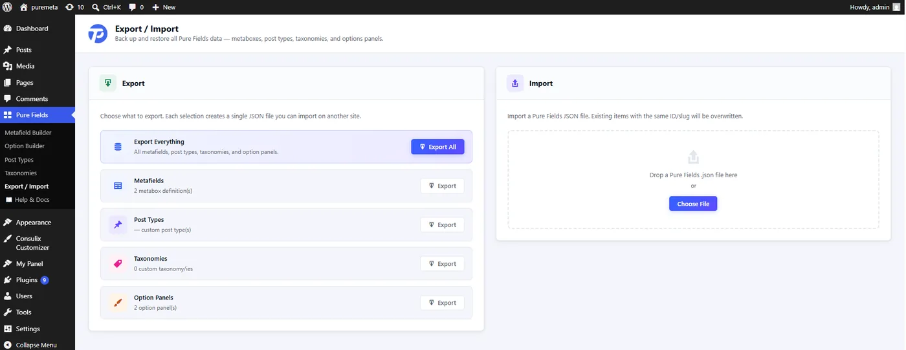The image size is (906, 350).
Task: Select the Pure Fields menu item
Action: click(x=38, y=115)
